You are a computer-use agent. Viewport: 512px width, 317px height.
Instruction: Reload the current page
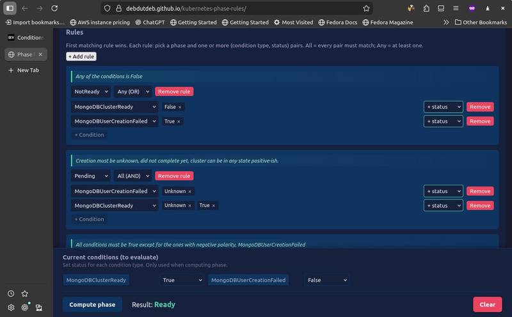pos(54,8)
